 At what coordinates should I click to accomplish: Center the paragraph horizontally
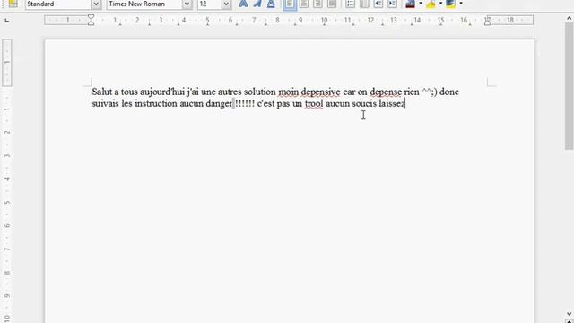[304, 4]
